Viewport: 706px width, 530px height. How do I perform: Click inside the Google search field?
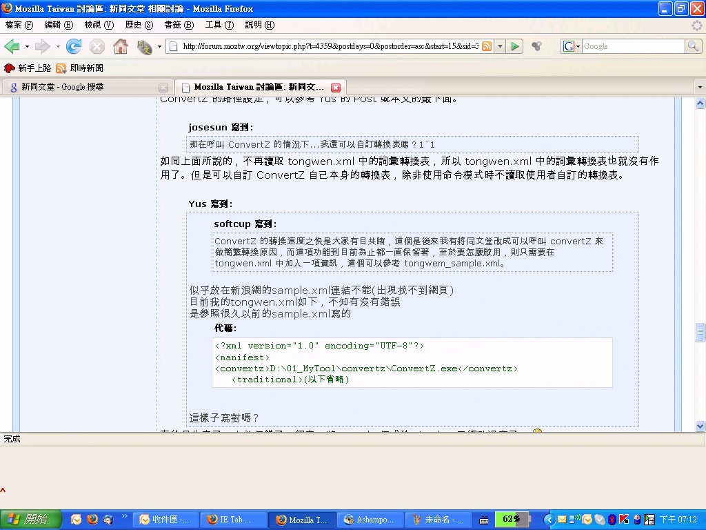pyautogui.click(x=631, y=46)
